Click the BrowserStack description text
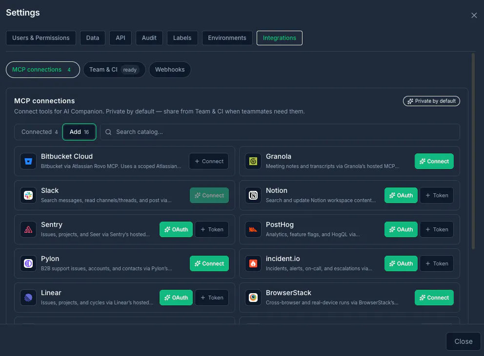 coord(332,302)
